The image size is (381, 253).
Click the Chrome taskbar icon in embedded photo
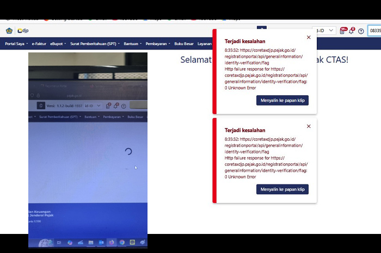pos(122,242)
